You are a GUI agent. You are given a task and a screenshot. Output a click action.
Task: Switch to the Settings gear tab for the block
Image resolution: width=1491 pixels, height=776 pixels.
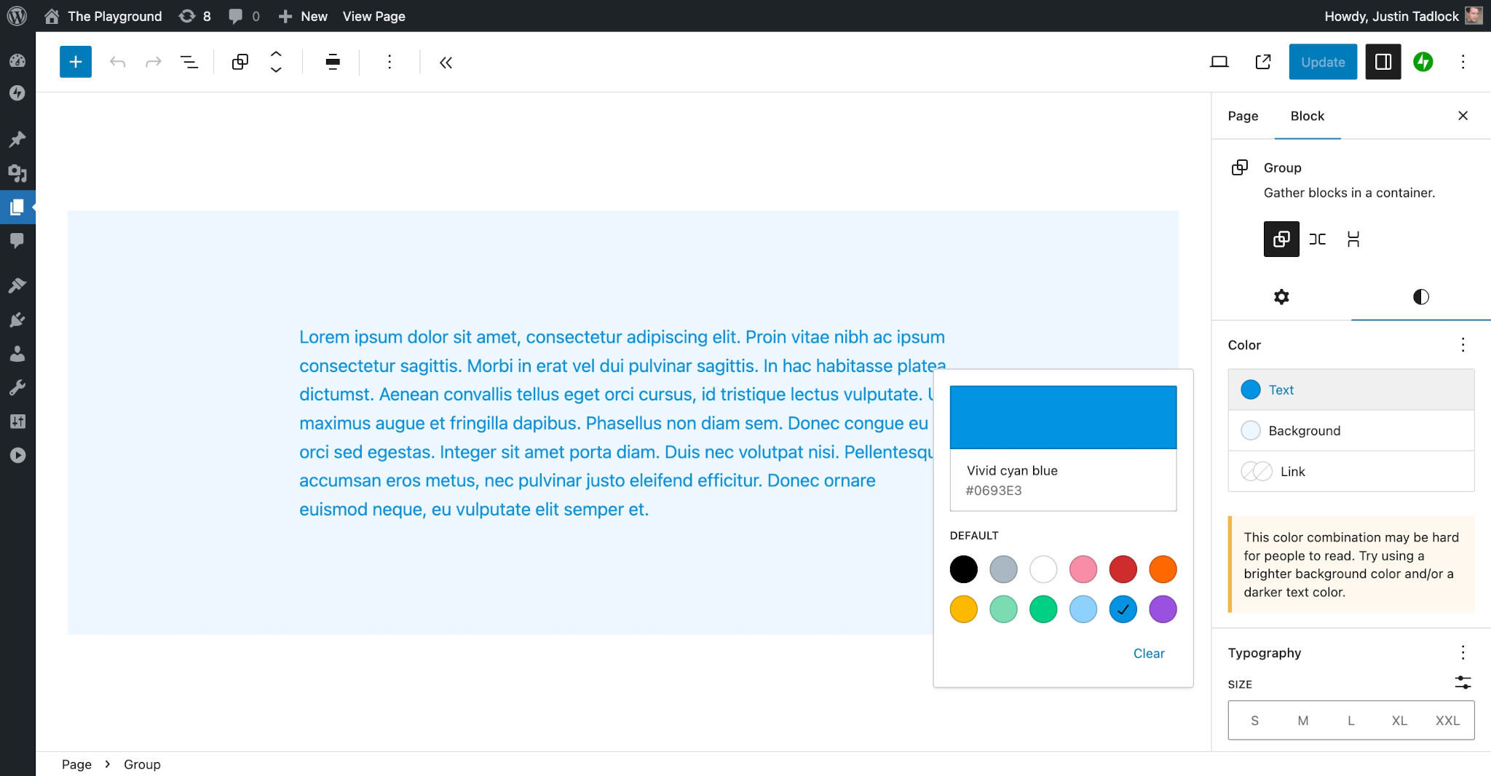[x=1281, y=297]
